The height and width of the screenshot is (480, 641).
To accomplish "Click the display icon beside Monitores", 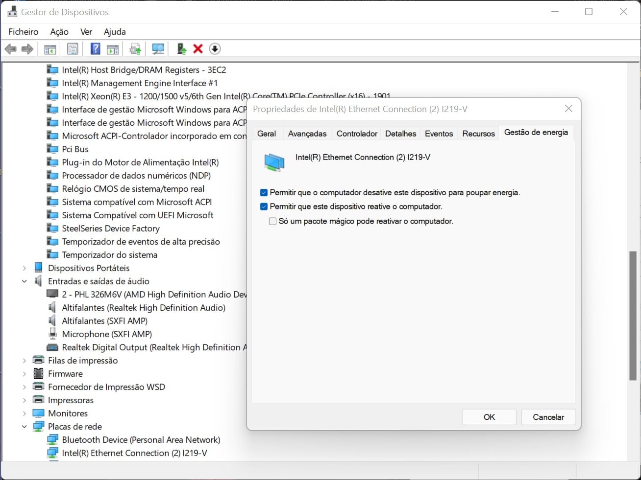I will coord(38,413).
